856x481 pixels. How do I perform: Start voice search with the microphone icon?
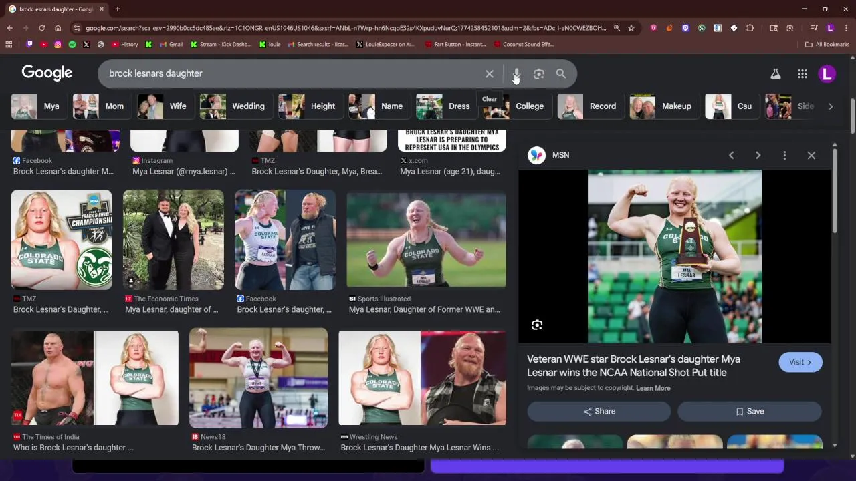pyautogui.click(x=516, y=74)
